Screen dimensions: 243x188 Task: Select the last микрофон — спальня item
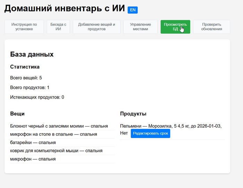coord(33,159)
